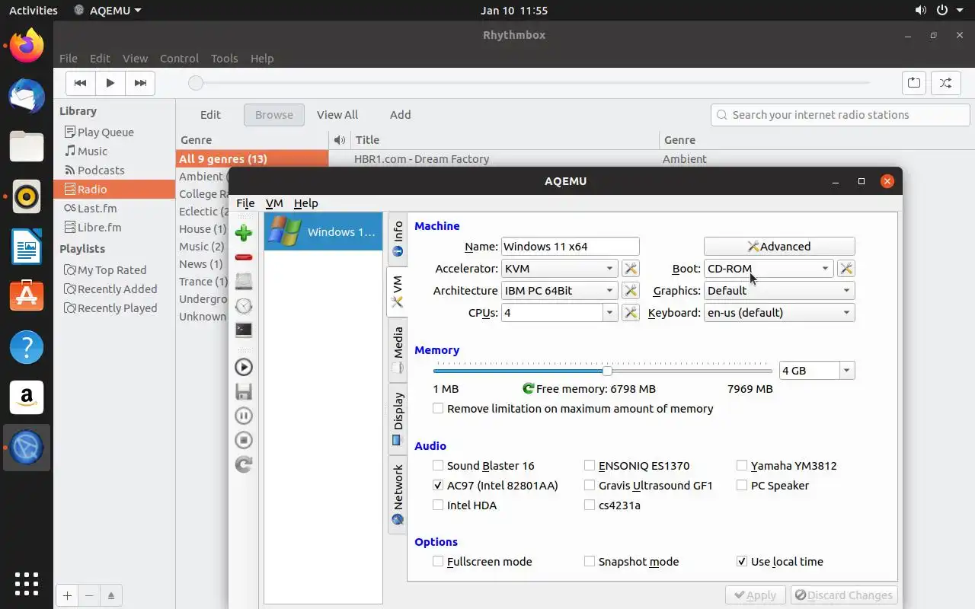This screenshot has width=975, height=609.
Task: Open the Boot CD-ROM dropdown
Action: coord(769,268)
